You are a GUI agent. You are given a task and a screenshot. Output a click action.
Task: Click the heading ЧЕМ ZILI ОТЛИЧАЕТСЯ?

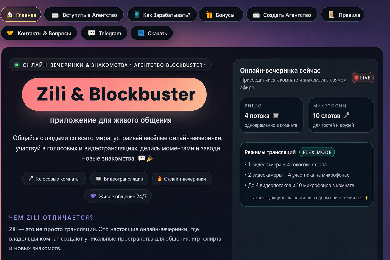tap(51, 218)
